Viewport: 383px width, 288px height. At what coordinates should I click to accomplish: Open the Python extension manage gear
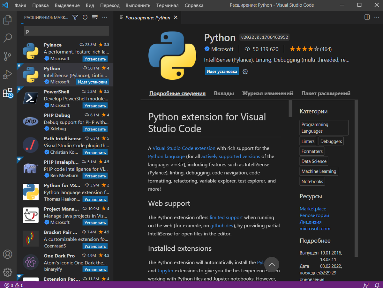coord(245,72)
